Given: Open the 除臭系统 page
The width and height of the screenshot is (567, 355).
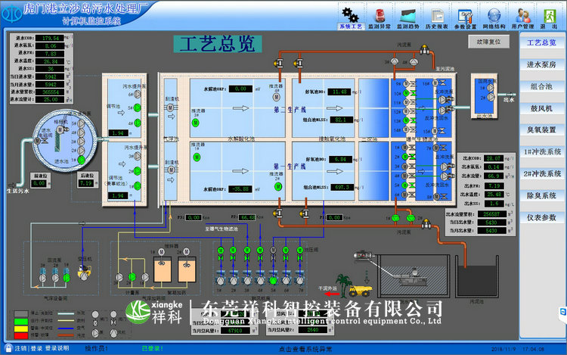Looking at the screenshot, I should click(x=541, y=196).
